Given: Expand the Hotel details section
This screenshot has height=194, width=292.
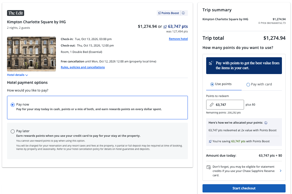Looking at the screenshot, I should (x=17, y=75).
